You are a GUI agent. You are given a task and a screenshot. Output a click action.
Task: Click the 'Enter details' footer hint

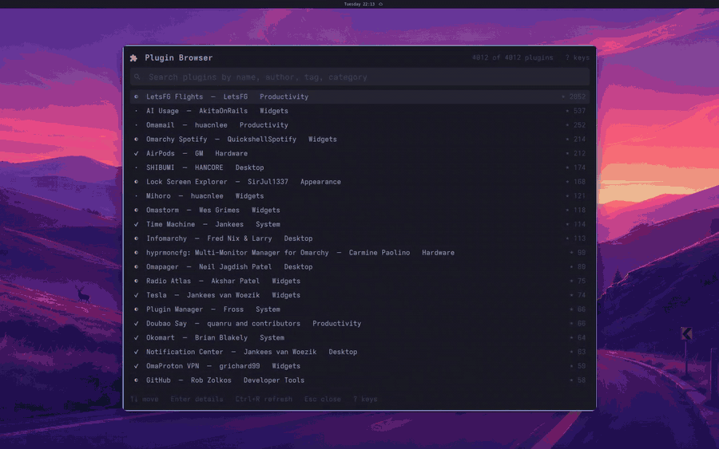[197, 399]
